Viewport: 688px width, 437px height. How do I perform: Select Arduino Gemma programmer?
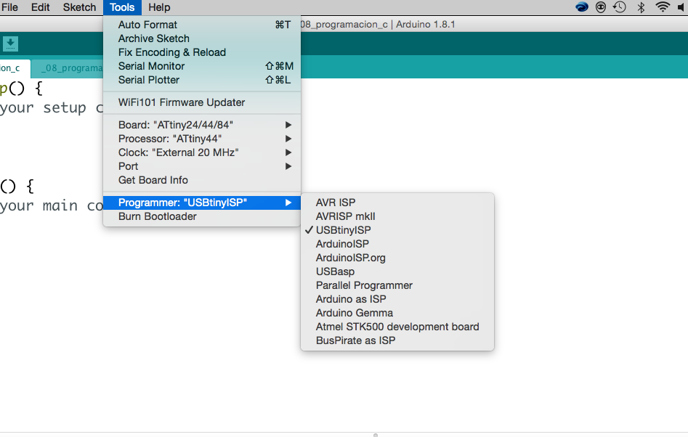tap(397, 313)
